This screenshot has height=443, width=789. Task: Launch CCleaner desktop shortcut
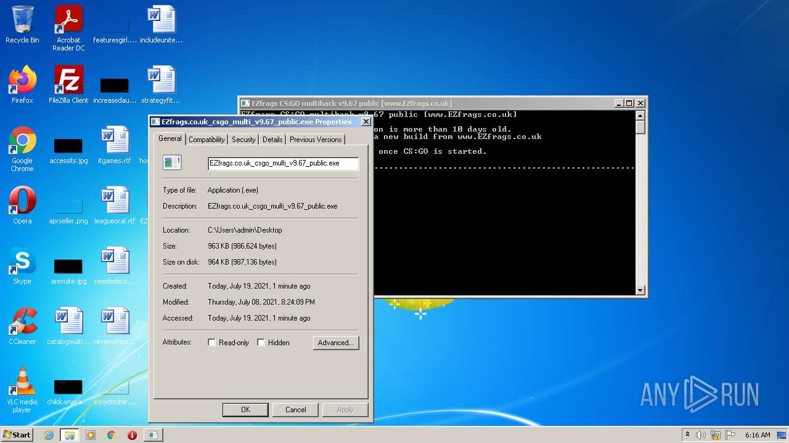click(x=22, y=326)
